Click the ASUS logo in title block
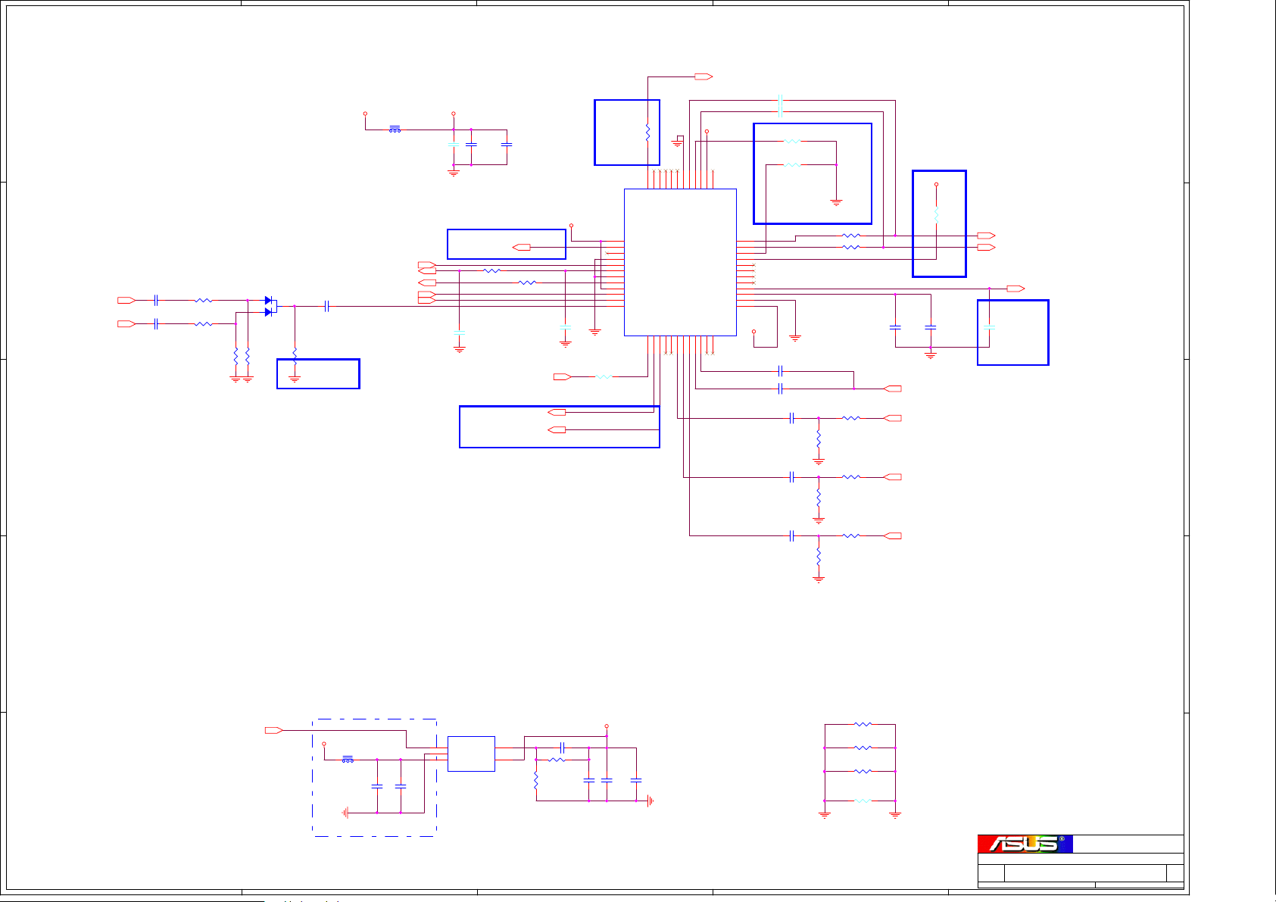Image resolution: width=1276 pixels, height=902 pixels. 1025,844
